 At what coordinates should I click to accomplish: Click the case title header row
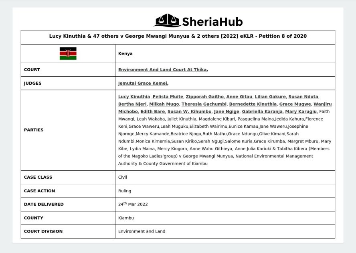click(x=178, y=36)
